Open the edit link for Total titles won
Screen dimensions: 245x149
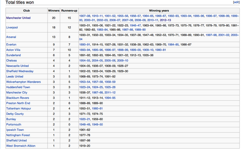pyautogui.click(x=236, y=2)
